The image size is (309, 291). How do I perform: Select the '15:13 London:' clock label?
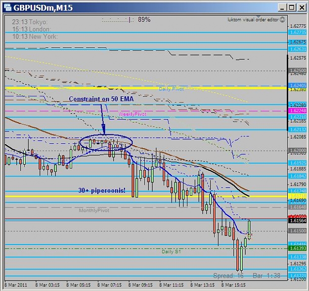pos(32,29)
